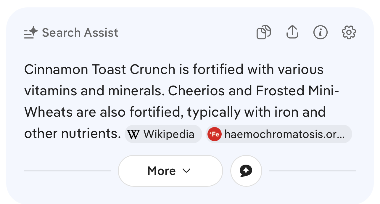
Task: Open the haemochromatosis.org source chip
Action: click(279, 134)
